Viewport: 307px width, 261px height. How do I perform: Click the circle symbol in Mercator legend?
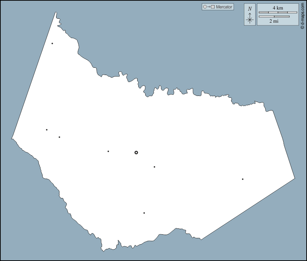pos(205,7)
